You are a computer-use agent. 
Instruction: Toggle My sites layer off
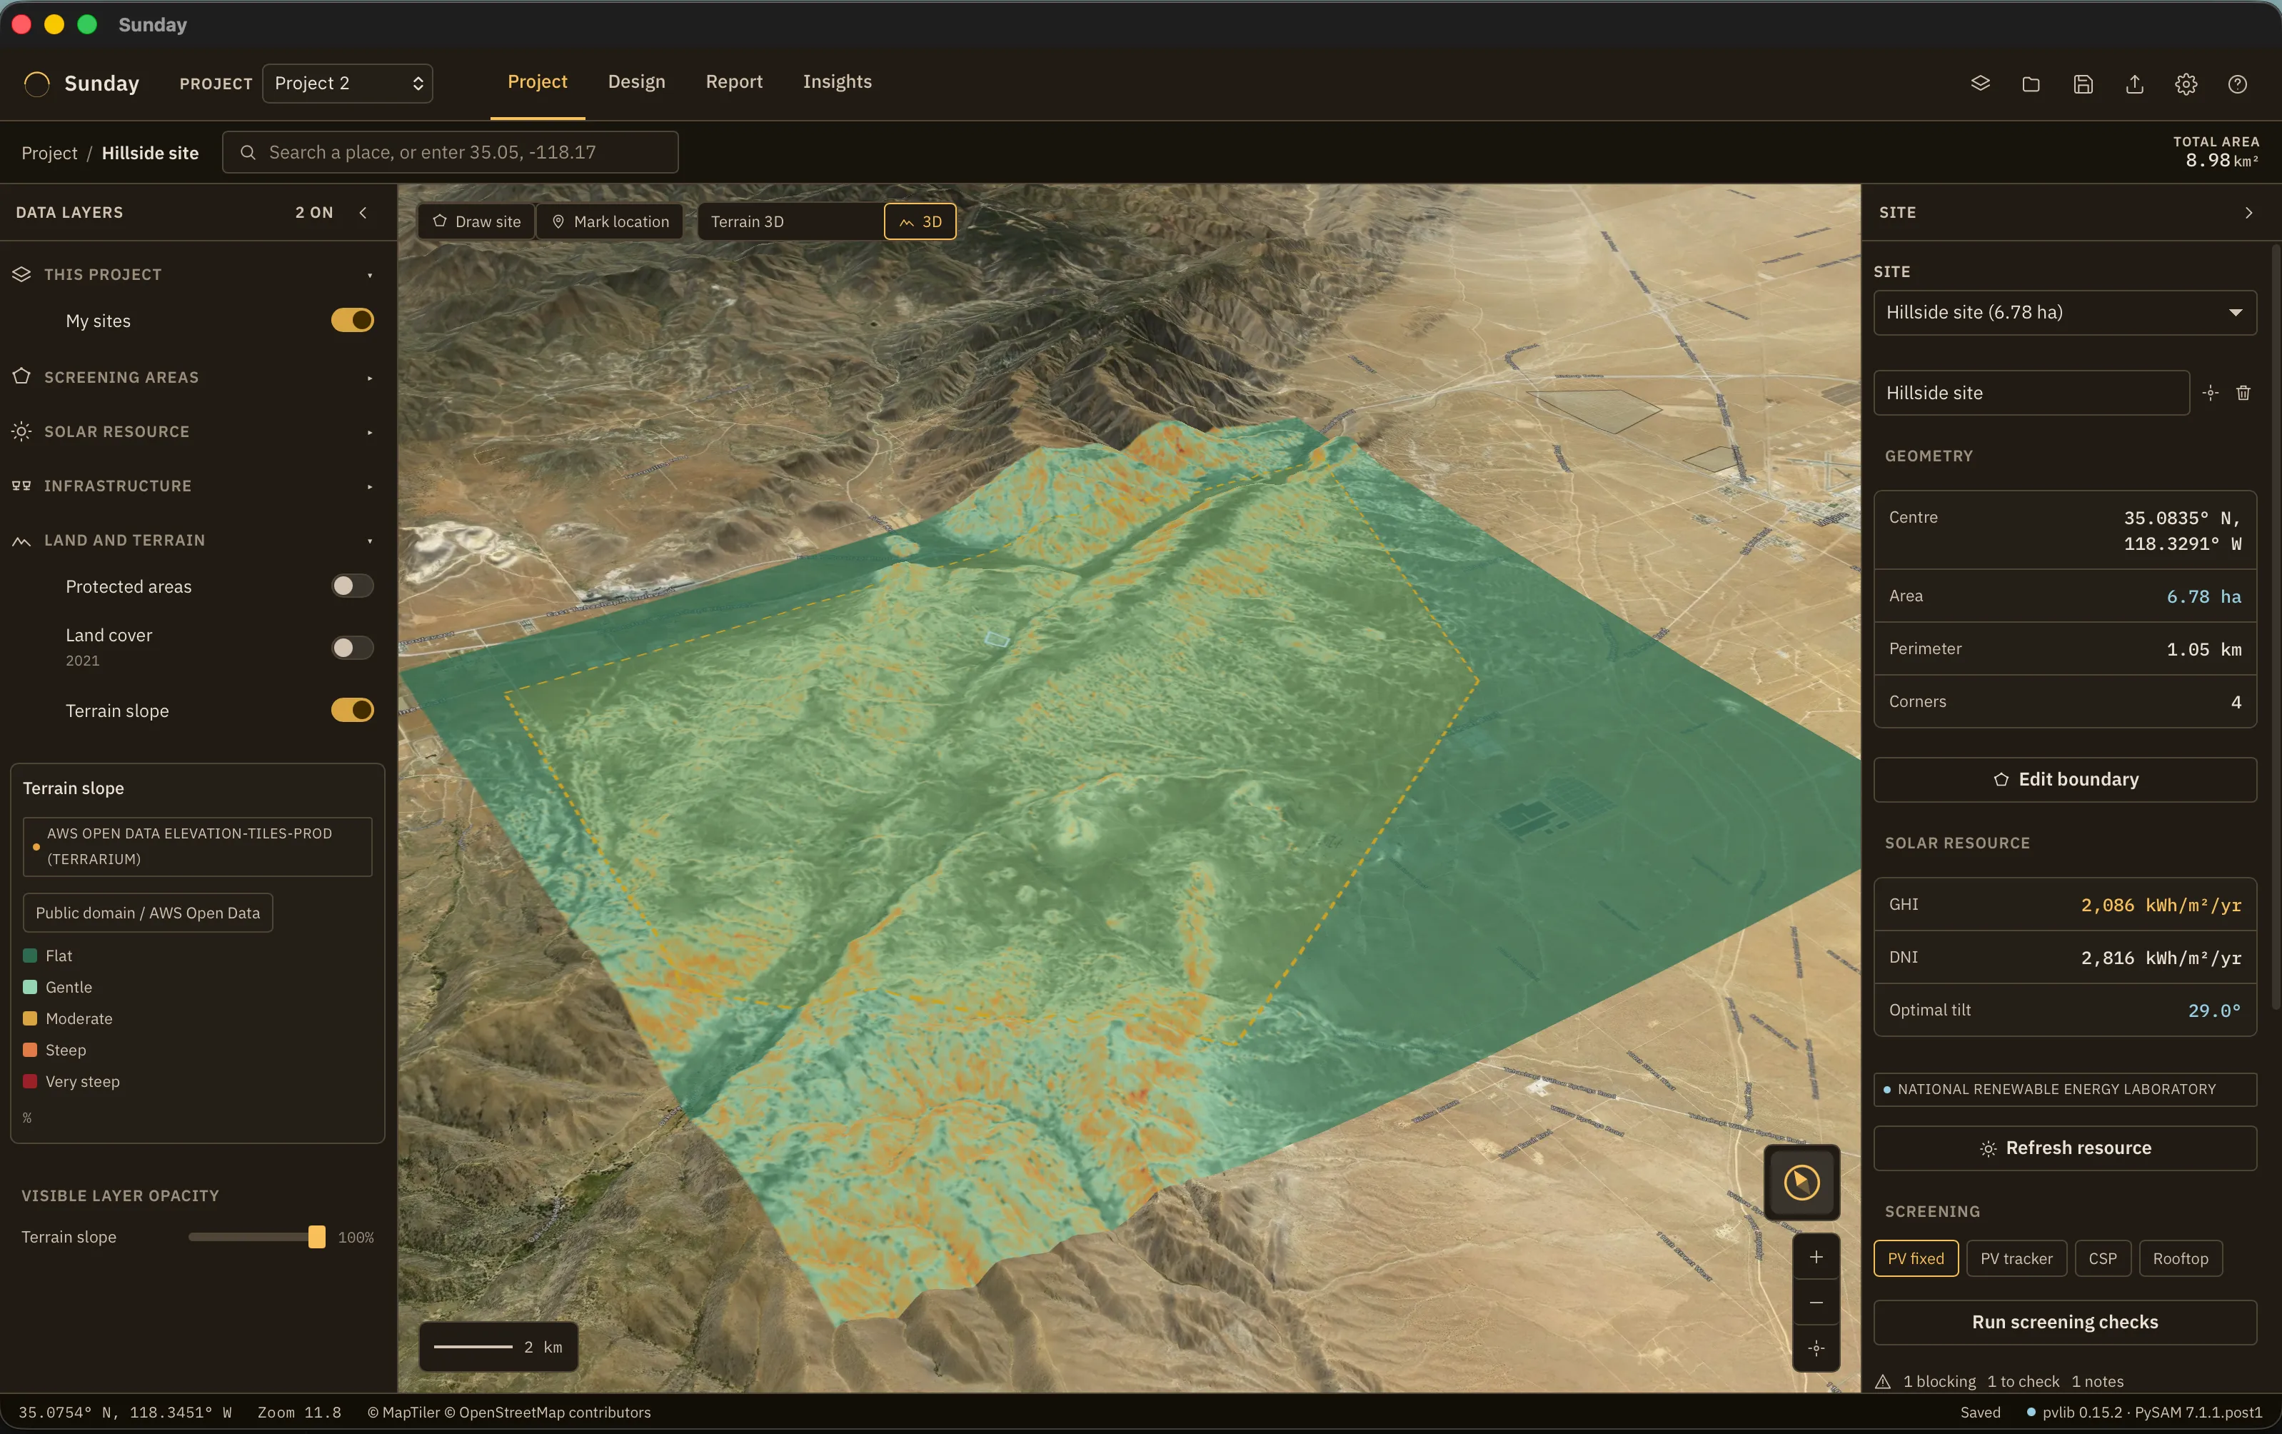[351, 321]
